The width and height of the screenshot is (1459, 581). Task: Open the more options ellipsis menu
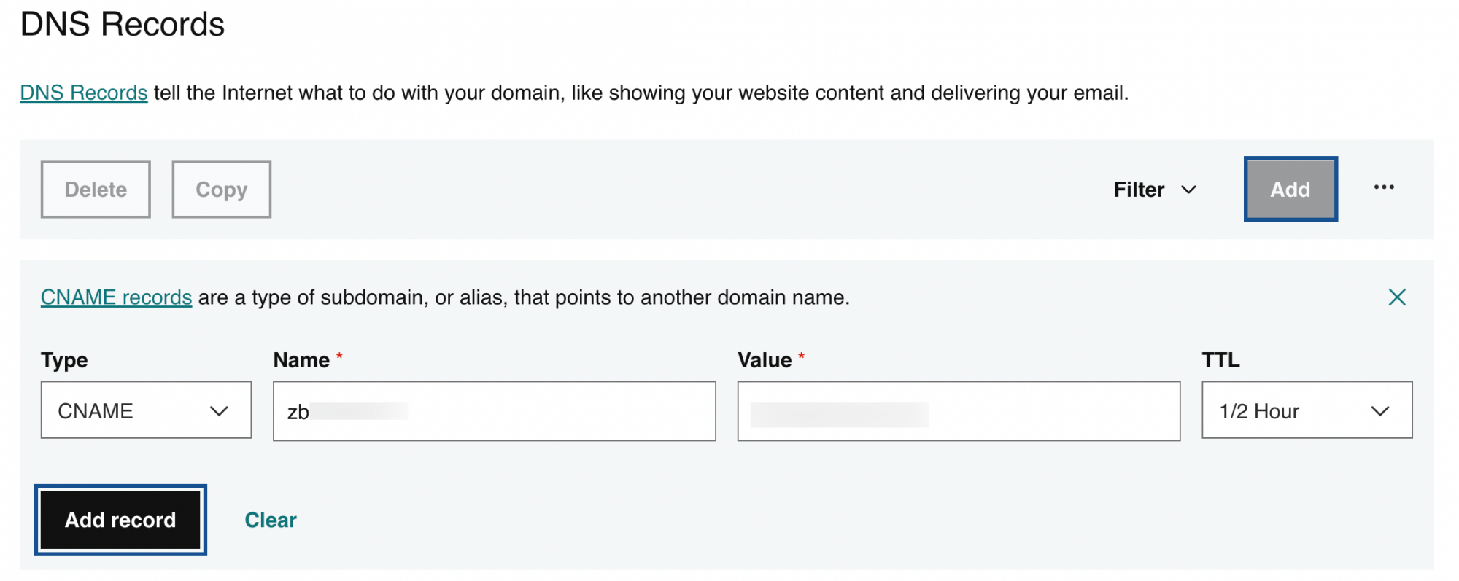(1384, 189)
